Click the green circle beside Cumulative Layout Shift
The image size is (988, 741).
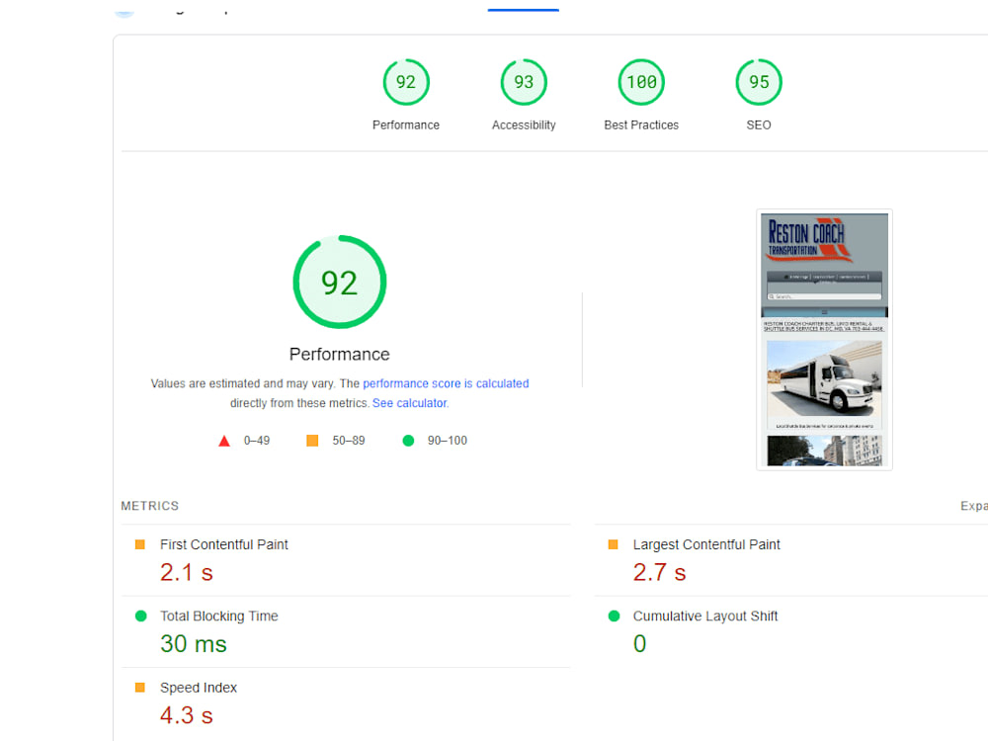(x=614, y=616)
